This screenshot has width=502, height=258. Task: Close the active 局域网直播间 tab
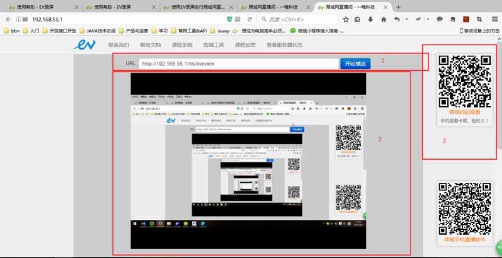coord(386,7)
